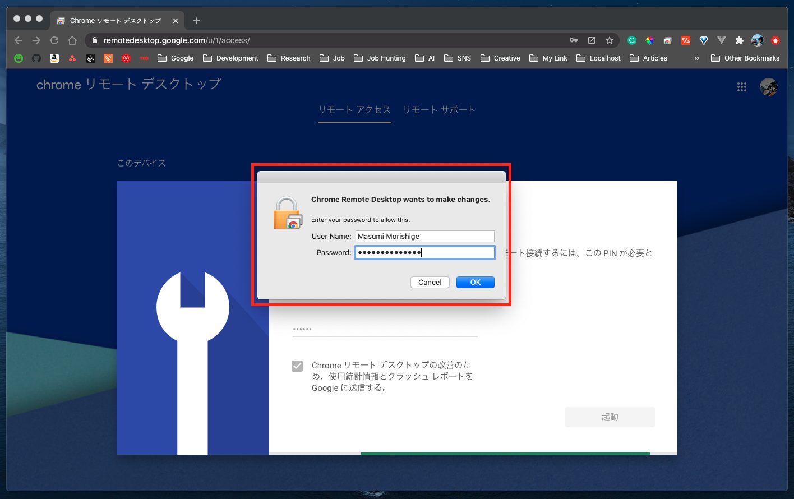
Task: Expand the AI bookmarks folder
Action: pos(425,58)
